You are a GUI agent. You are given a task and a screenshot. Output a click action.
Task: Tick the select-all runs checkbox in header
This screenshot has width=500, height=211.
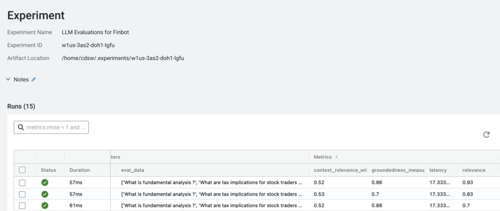[x=22, y=170]
